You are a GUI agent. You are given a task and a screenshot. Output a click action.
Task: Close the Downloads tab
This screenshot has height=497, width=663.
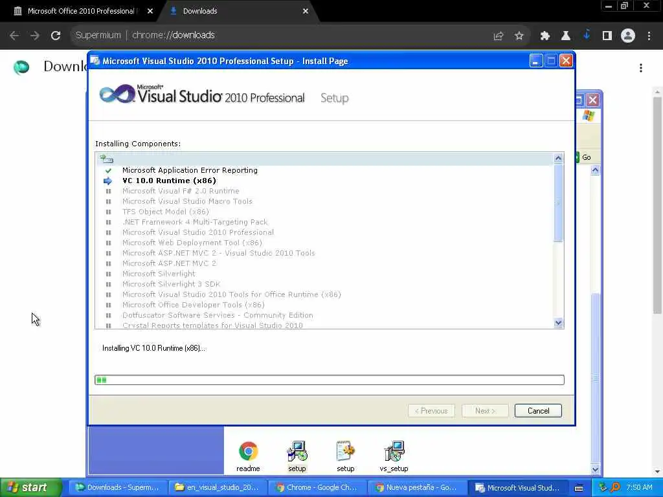click(x=306, y=12)
